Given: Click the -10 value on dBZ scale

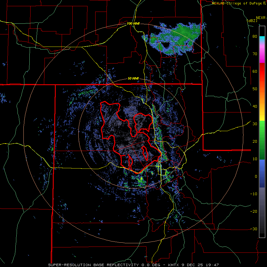Looking at the screenshot, I should pyautogui.click(x=254, y=194).
